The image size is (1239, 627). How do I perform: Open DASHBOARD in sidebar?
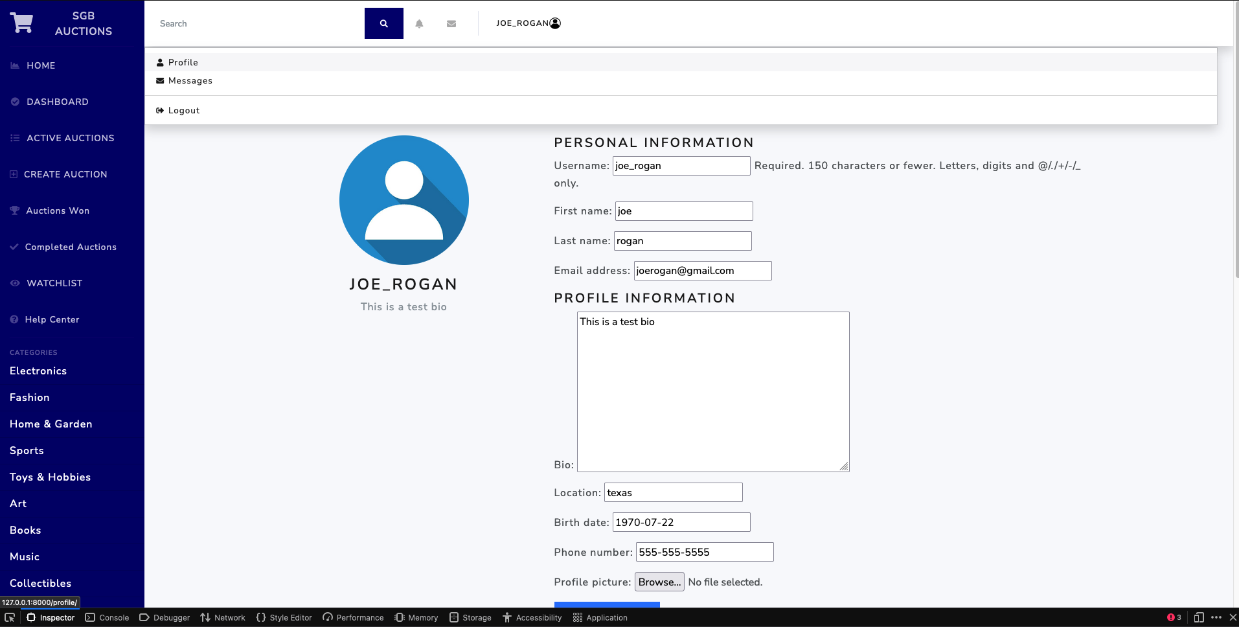58,102
